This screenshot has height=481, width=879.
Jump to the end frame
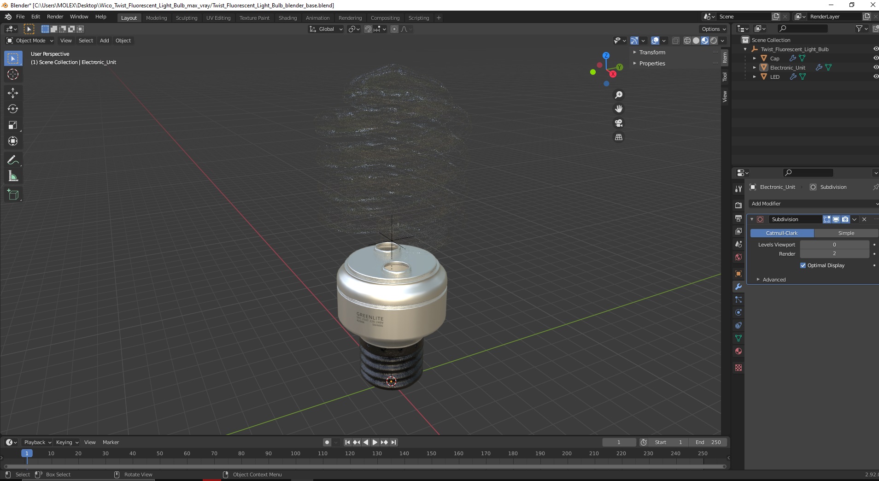click(x=394, y=442)
